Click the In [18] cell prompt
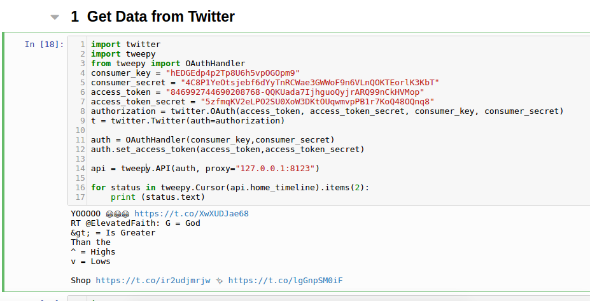 coord(44,45)
